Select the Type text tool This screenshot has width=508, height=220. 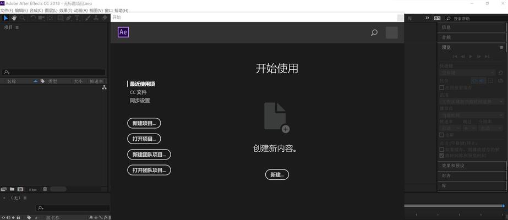[x=77, y=18]
